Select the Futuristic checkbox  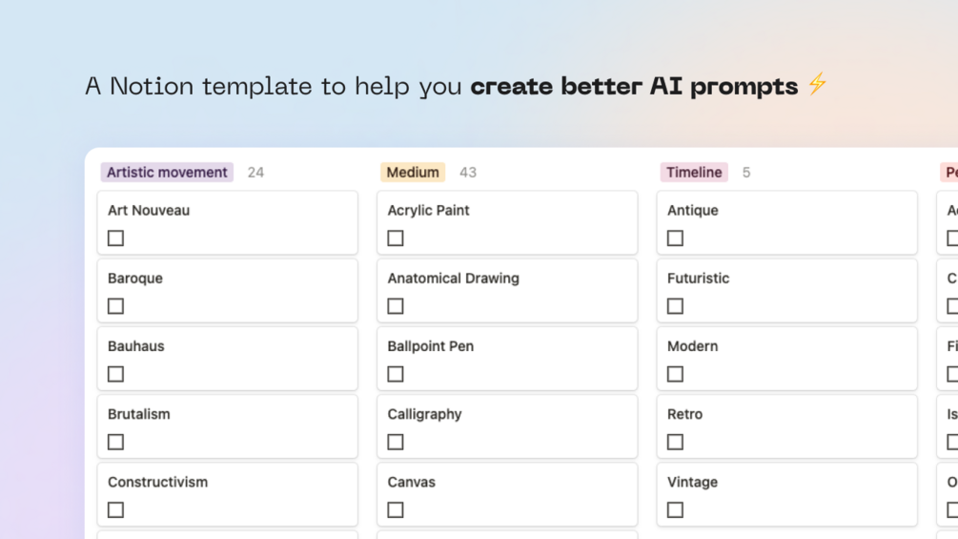676,306
